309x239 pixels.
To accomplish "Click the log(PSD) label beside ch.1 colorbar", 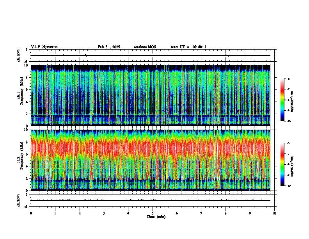I will (x=293, y=102).
